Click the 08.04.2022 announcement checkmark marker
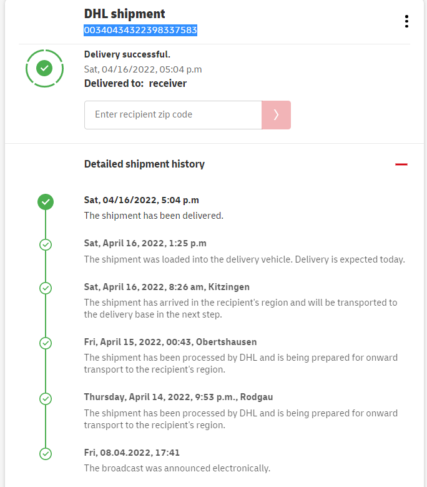427x487 pixels. point(46,453)
